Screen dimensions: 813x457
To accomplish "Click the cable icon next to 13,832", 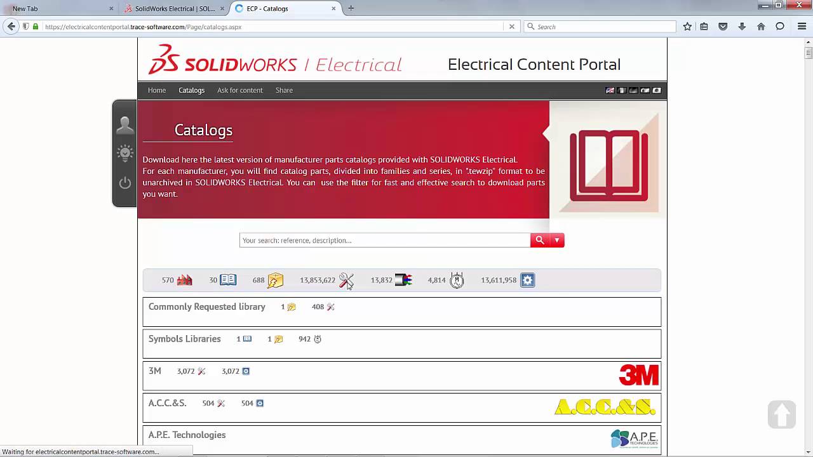I will 403,280.
